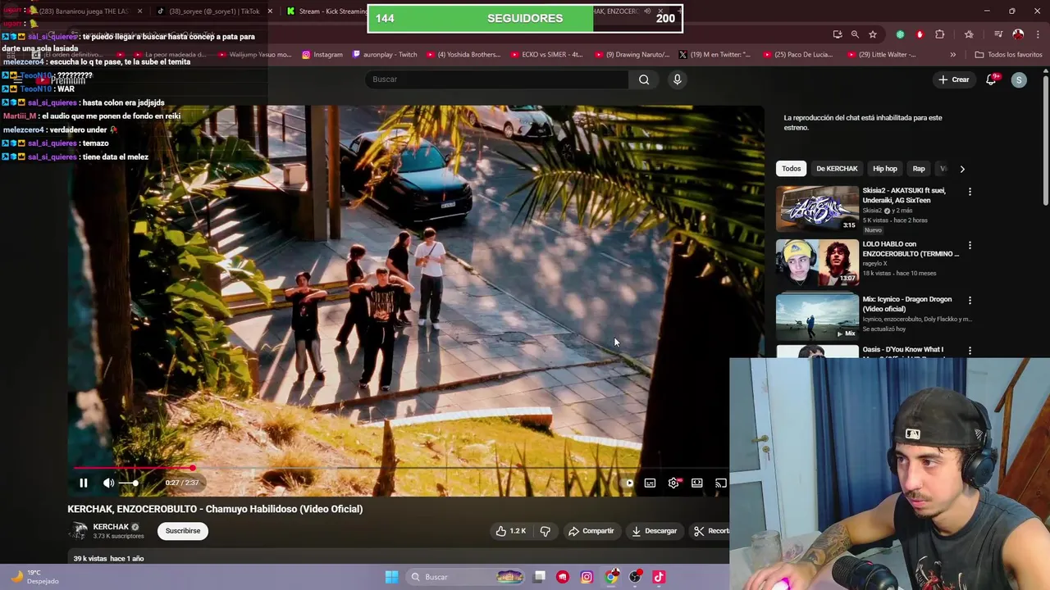Select the Todos filter chip
Screen dimensions: 1050x590
(792, 169)
